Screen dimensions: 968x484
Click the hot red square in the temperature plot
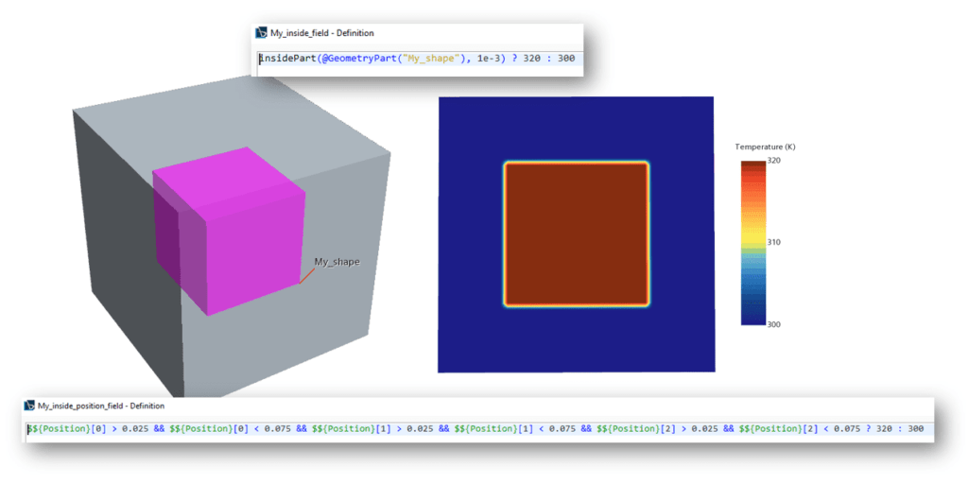577,233
